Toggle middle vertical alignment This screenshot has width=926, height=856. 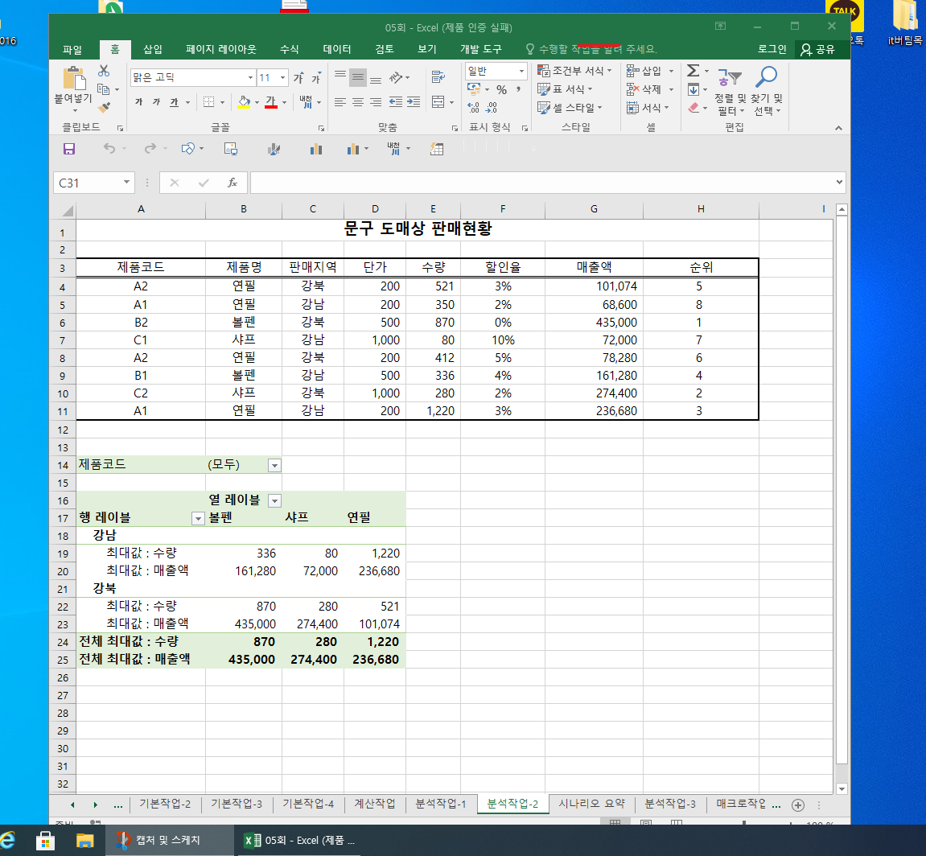[358, 77]
